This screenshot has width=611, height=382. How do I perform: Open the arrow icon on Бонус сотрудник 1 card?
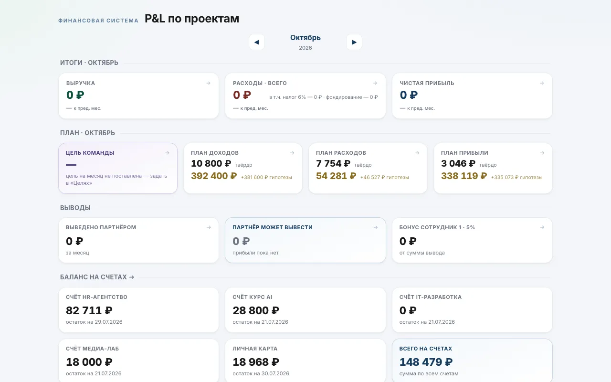tap(542, 227)
